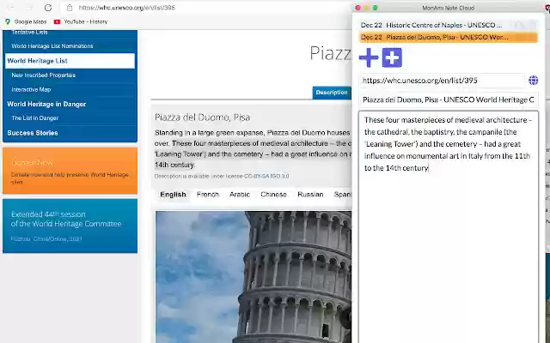Click the Piazza del Duomo, Pisa subheading
The height and width of the screenshot is (343, 550).
(x=203, y=117)
